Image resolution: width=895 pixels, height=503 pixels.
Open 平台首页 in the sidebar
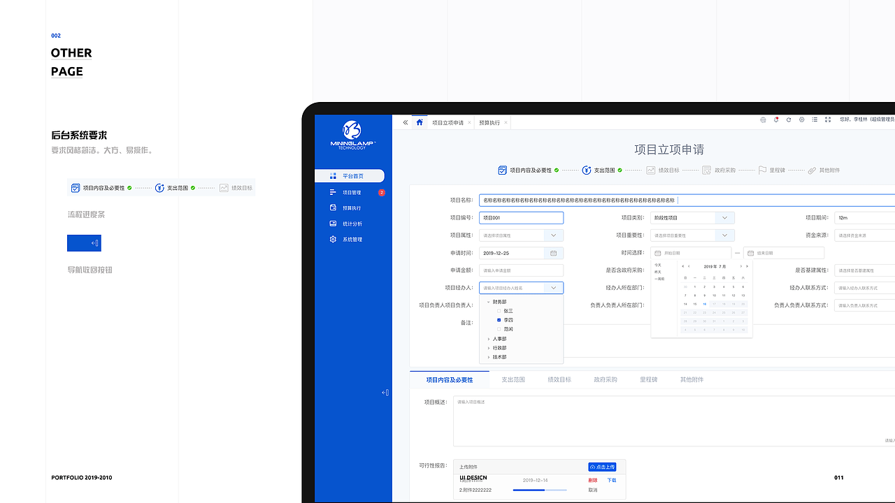point(350,176)
